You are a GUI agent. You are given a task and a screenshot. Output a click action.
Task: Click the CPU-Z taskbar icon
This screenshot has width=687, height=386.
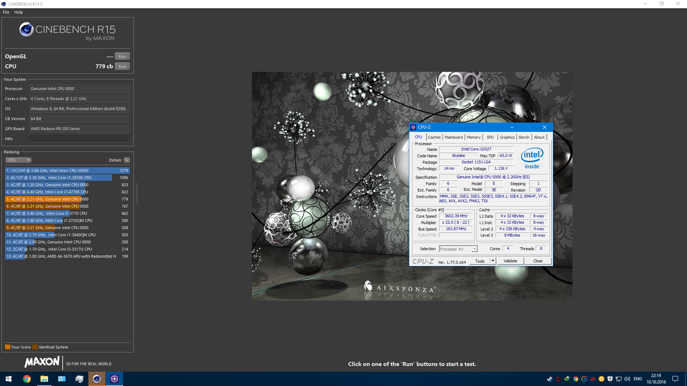(114, 379)
